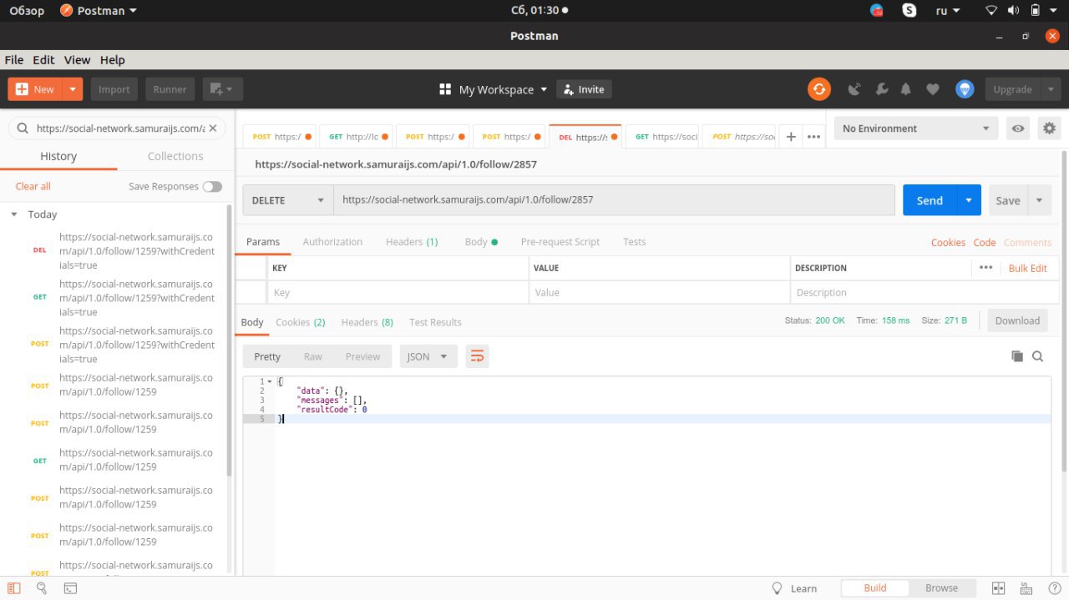Viewport: 1069px width, 600px height.
Task: Copy response body to clipboard
Action: tap(1017, 356)
